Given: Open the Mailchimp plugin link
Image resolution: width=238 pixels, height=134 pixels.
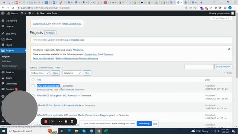Looking at the screenshot, I should (x=78, y=50).
